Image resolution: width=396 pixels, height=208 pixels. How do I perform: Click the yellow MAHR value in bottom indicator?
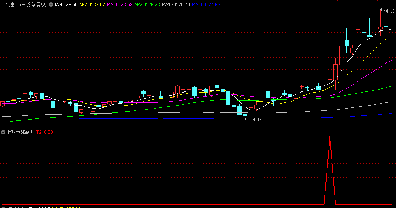pyautogui.click(x=66, y=208)
